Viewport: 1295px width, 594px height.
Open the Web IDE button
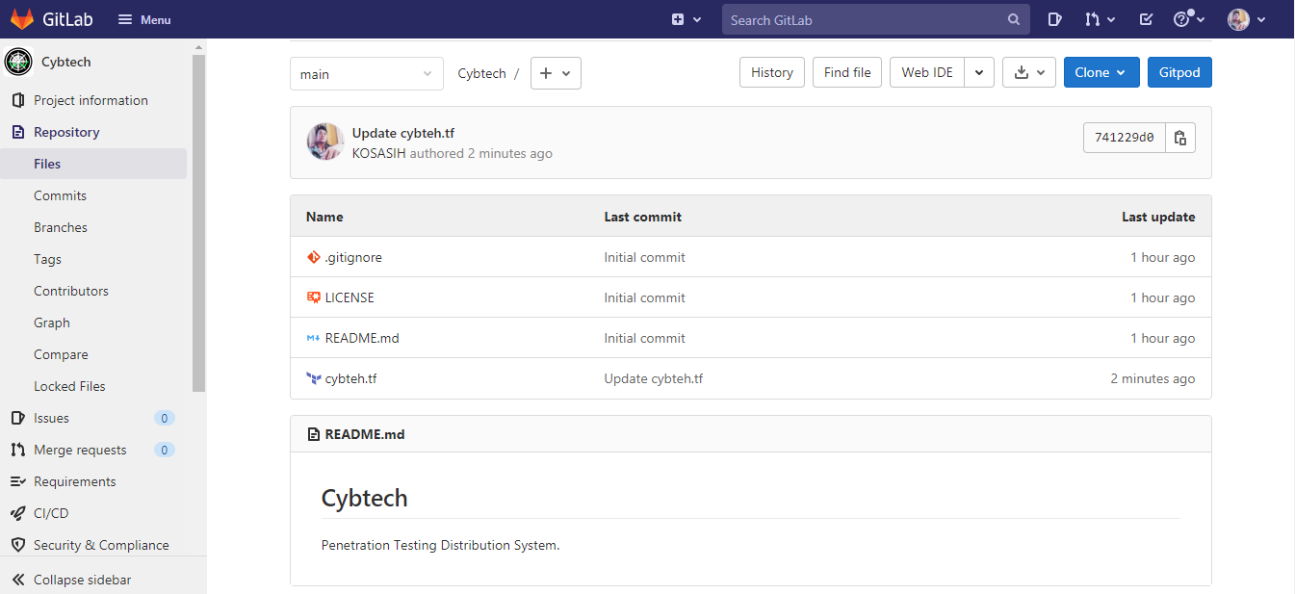(927, 72)
